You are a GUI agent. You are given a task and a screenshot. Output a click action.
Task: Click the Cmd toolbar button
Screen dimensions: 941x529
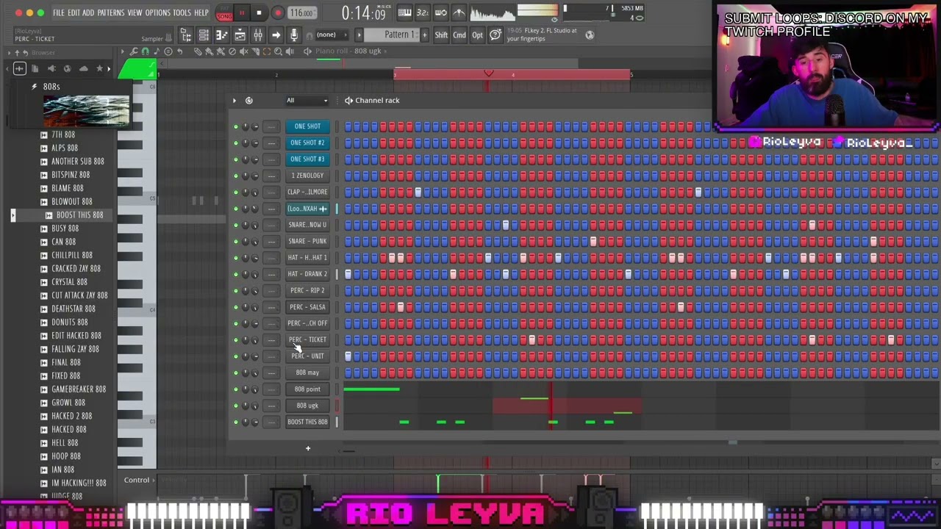coord(459,35)
